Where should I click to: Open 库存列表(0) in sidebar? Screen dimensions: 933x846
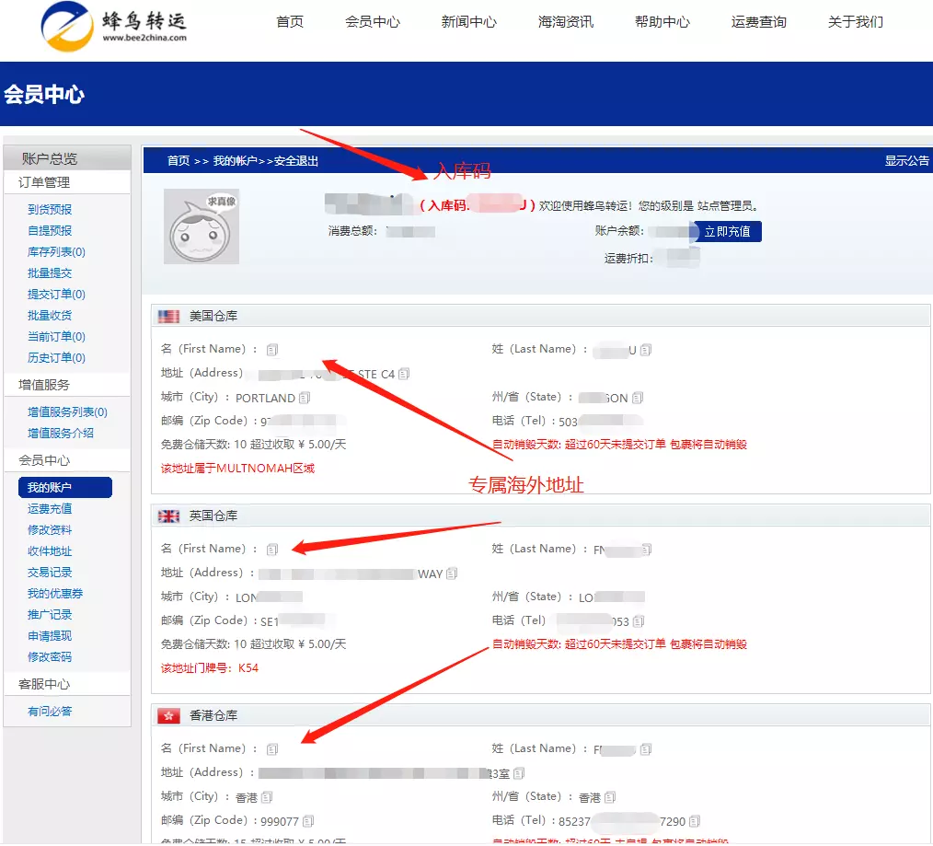coord(56,252)
